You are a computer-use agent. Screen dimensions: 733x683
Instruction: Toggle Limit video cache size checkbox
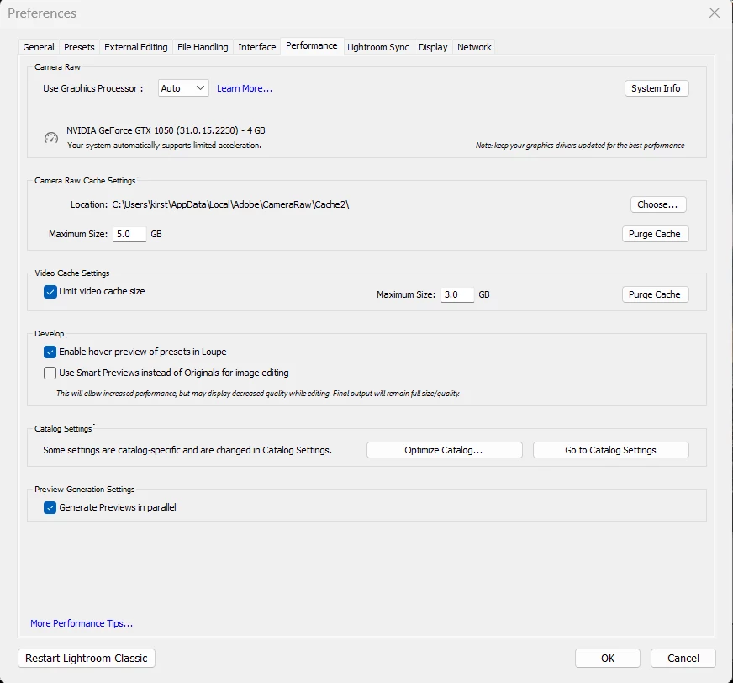point(50,291)
